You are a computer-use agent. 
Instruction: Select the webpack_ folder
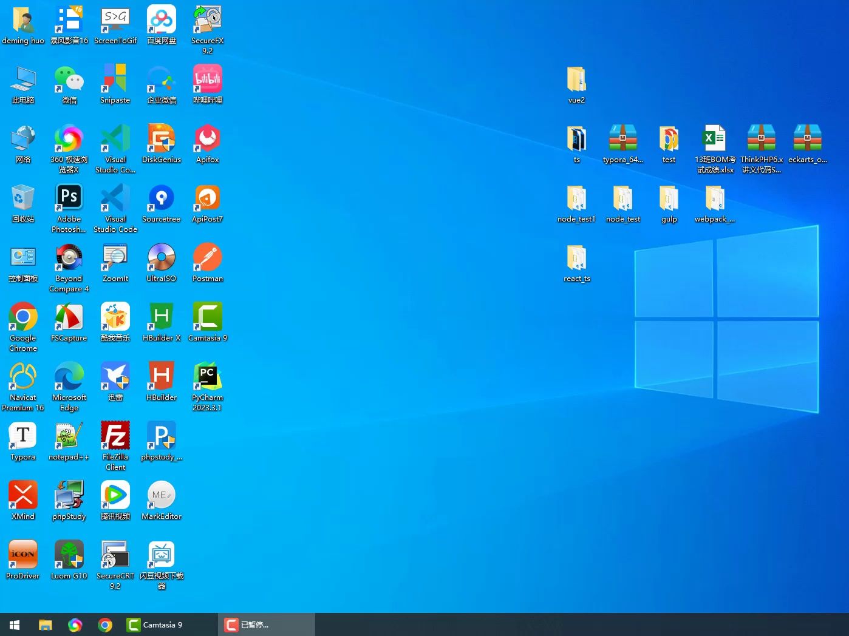click(715, 204)
